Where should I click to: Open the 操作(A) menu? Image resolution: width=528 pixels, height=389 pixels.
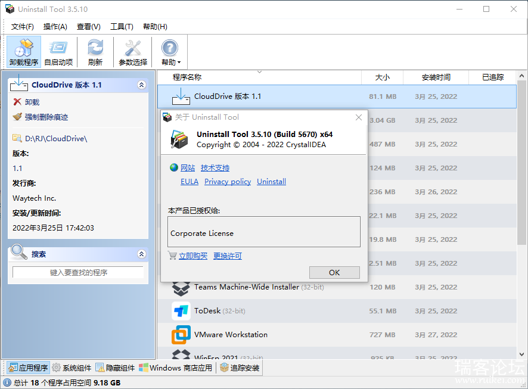tap(55, 27)
